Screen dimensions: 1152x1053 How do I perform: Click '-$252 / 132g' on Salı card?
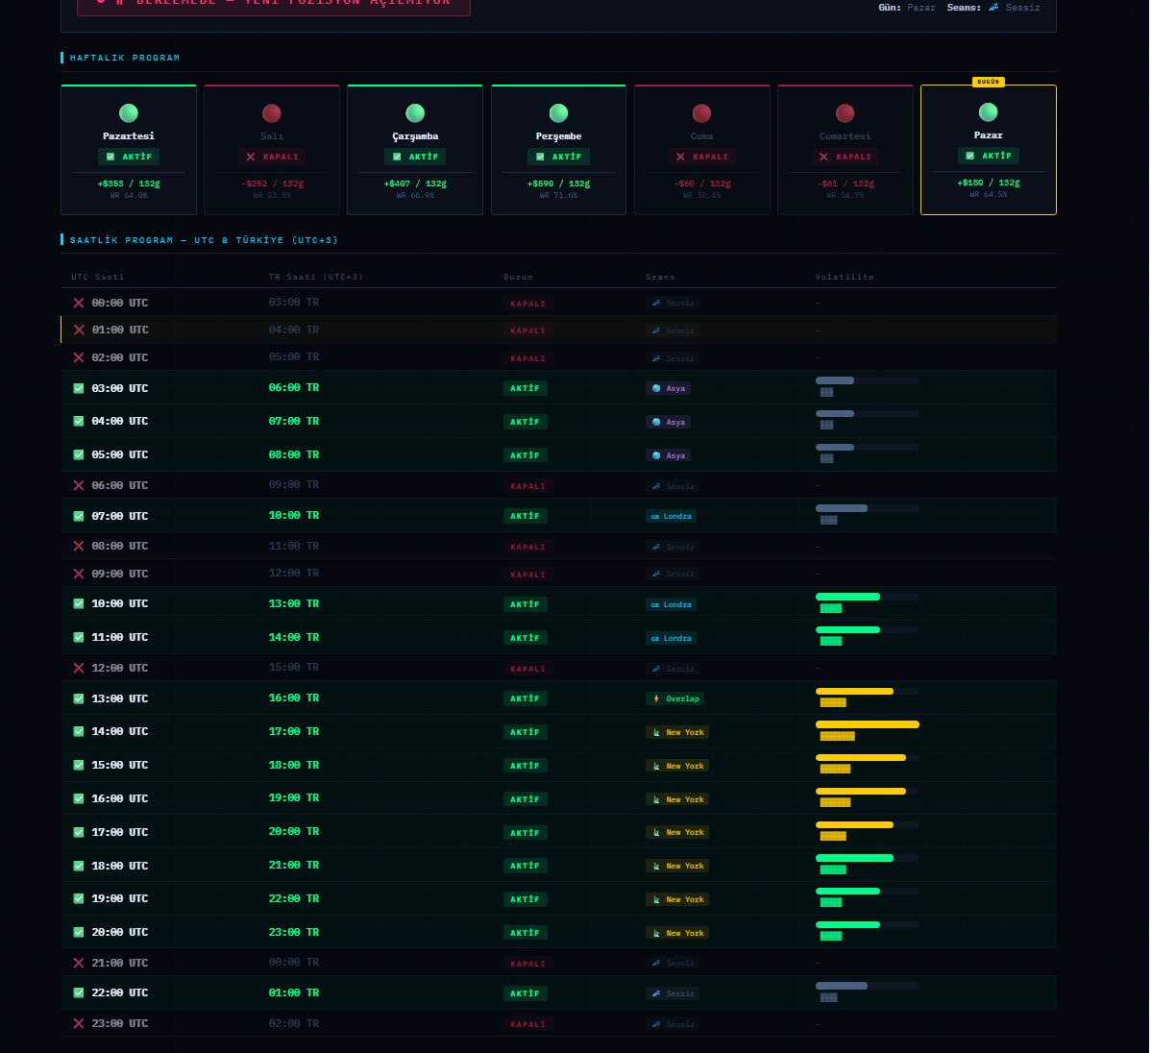(272, 184)
